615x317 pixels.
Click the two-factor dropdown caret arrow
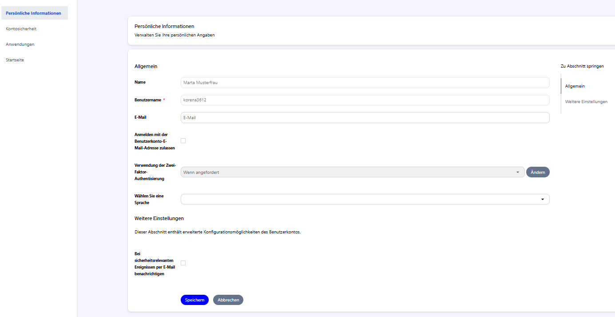(x=517, y=173)
